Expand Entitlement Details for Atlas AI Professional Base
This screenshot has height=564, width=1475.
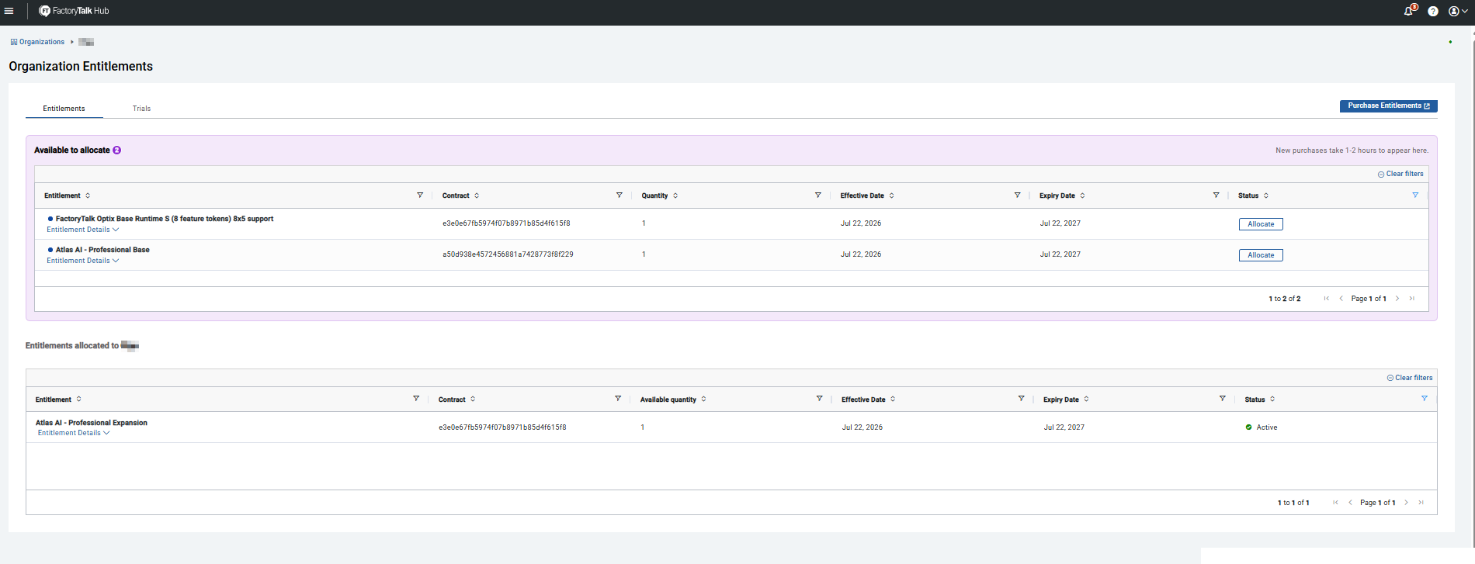(x=82, y=261)
